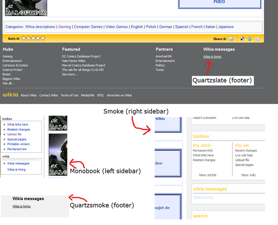
Task: Open Biggest Wikis hub link
Action: 11,79
